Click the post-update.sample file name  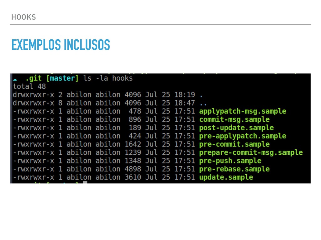click(236, 128)
